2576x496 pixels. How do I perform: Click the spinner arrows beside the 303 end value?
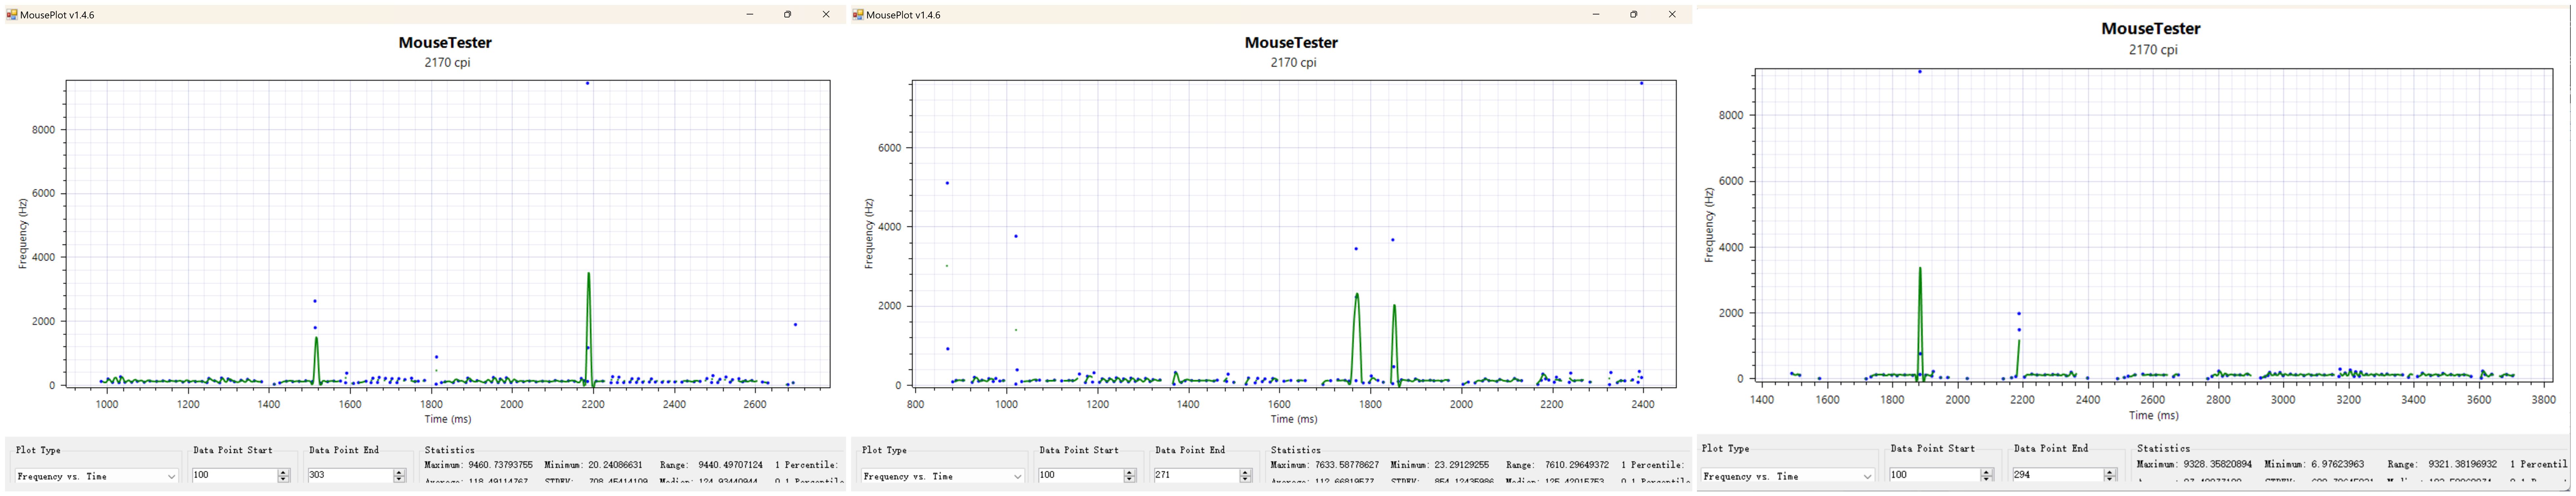click(399, 476)
